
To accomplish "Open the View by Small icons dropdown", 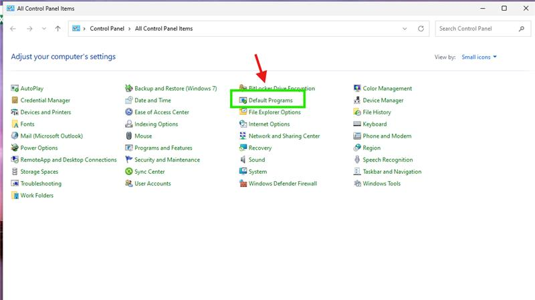I will tap(479, 57).
